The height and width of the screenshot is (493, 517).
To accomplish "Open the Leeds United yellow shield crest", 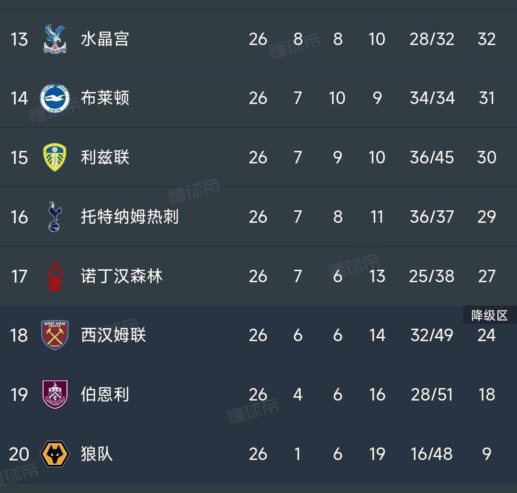I will 55,158.
